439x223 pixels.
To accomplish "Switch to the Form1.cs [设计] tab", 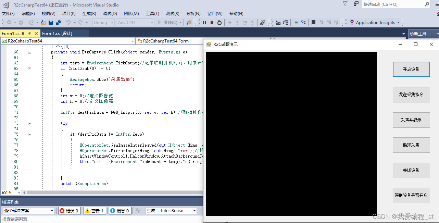I will [x=57, y=33].
